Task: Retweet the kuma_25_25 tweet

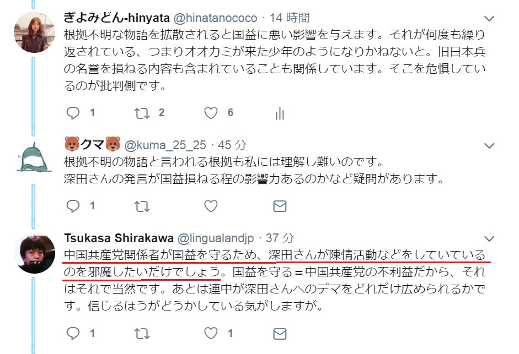Action: [x=142, y=206]
